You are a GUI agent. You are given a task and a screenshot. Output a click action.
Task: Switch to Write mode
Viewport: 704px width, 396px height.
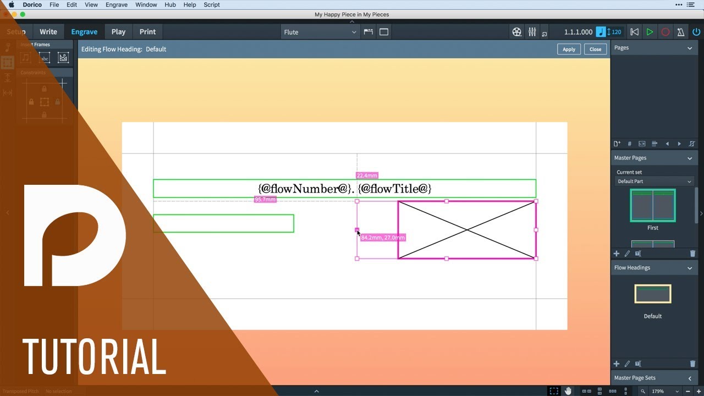[48, 32]
